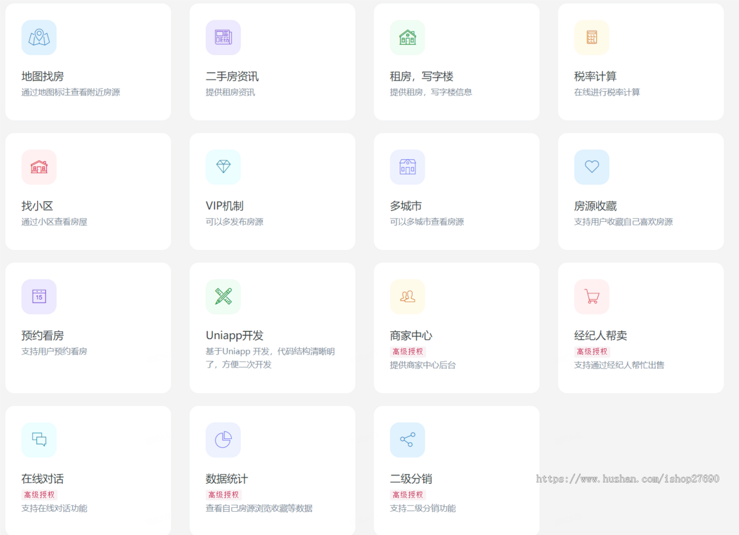The image size is (739, 535).
Task: Click the description 通过小区查看房屋
Action: tap(54, 222)
